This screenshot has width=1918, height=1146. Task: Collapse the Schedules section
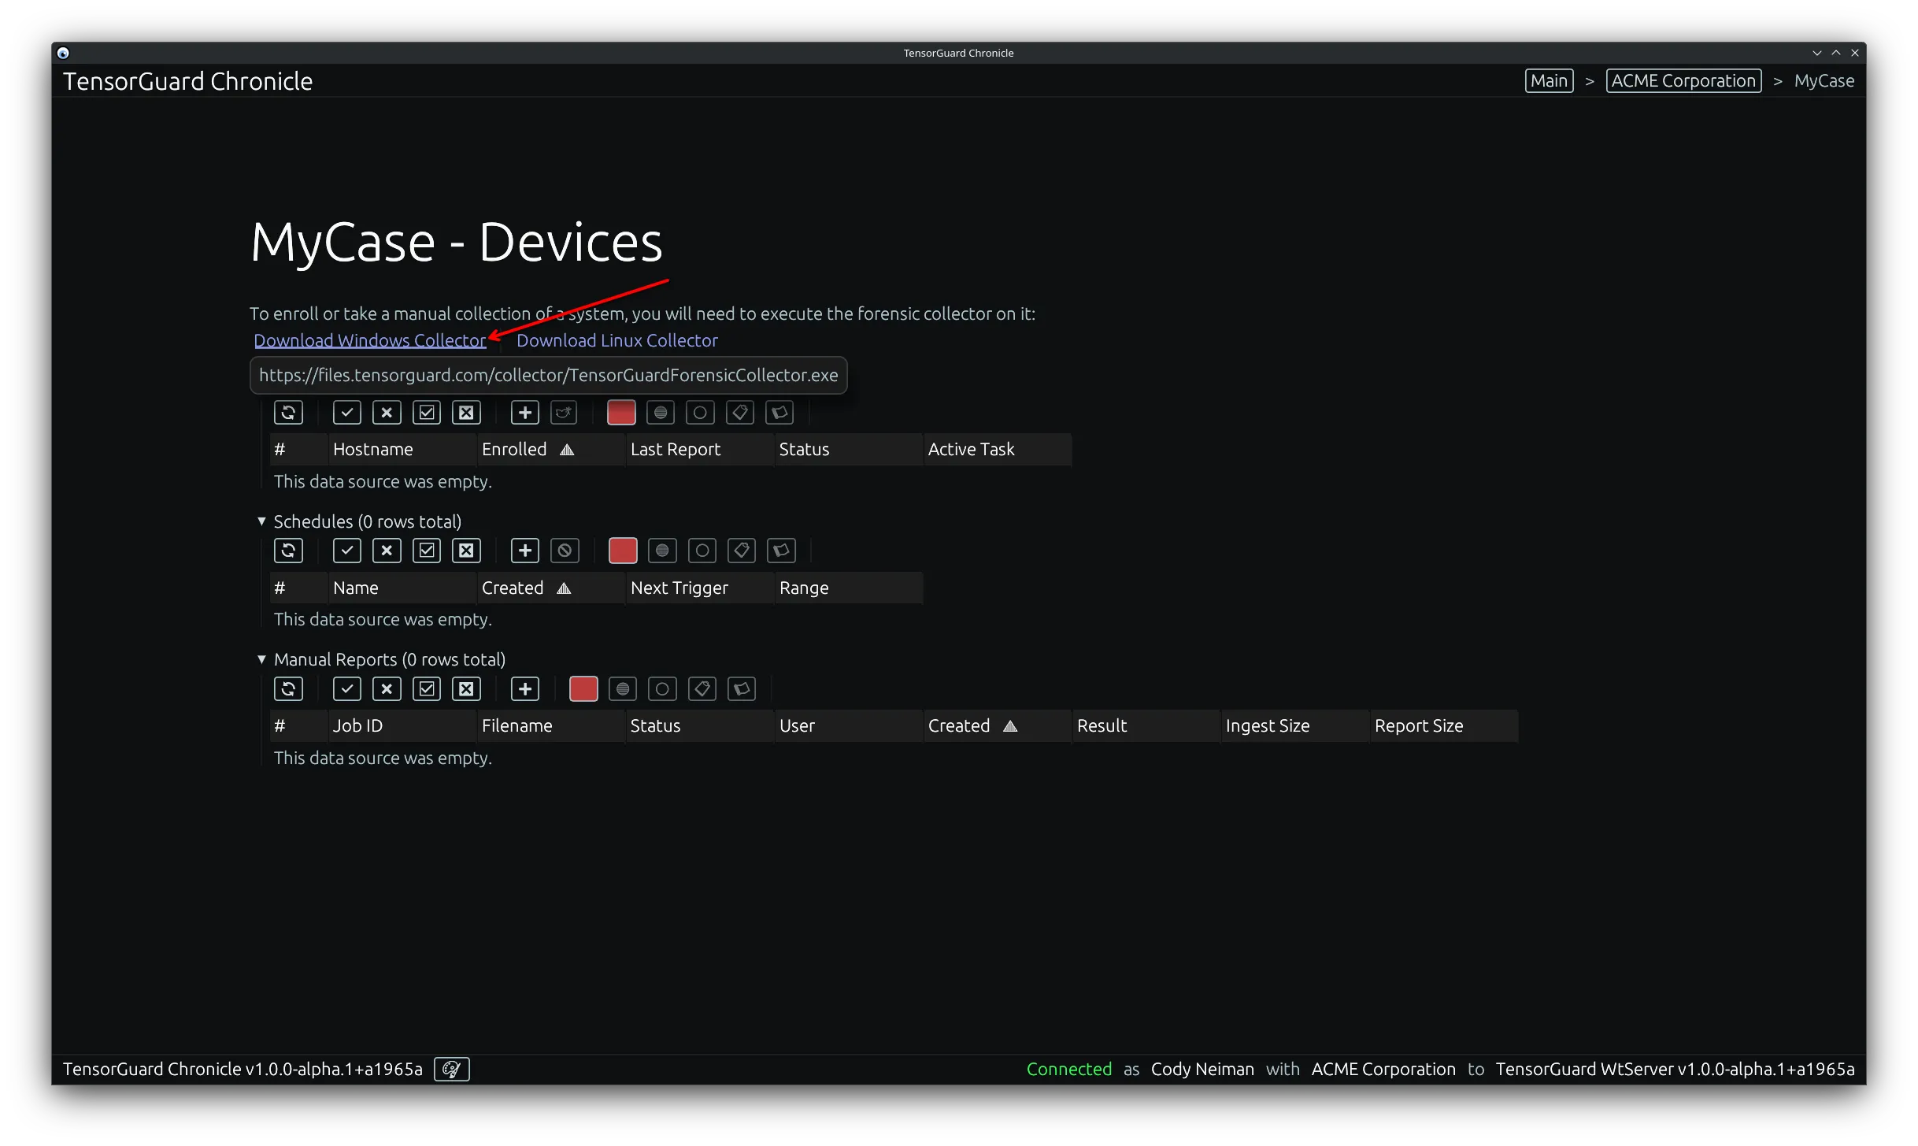pyautogui.click(x=261, y=521)
